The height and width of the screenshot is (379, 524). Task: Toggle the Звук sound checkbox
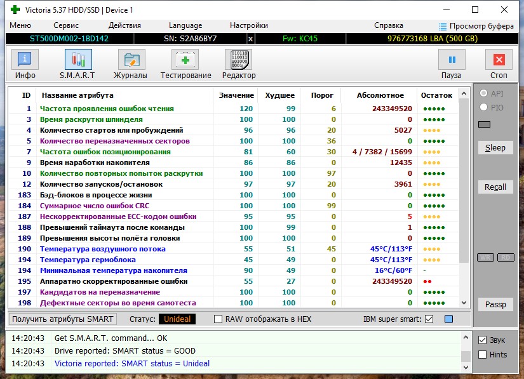(482, 340)
